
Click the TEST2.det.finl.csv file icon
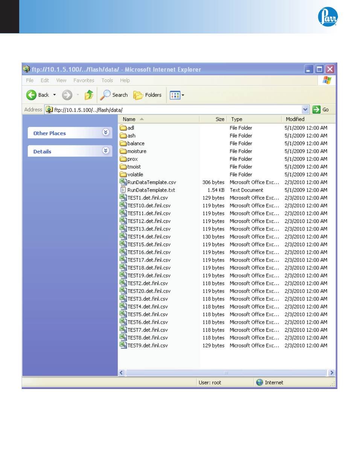(123, 283)
